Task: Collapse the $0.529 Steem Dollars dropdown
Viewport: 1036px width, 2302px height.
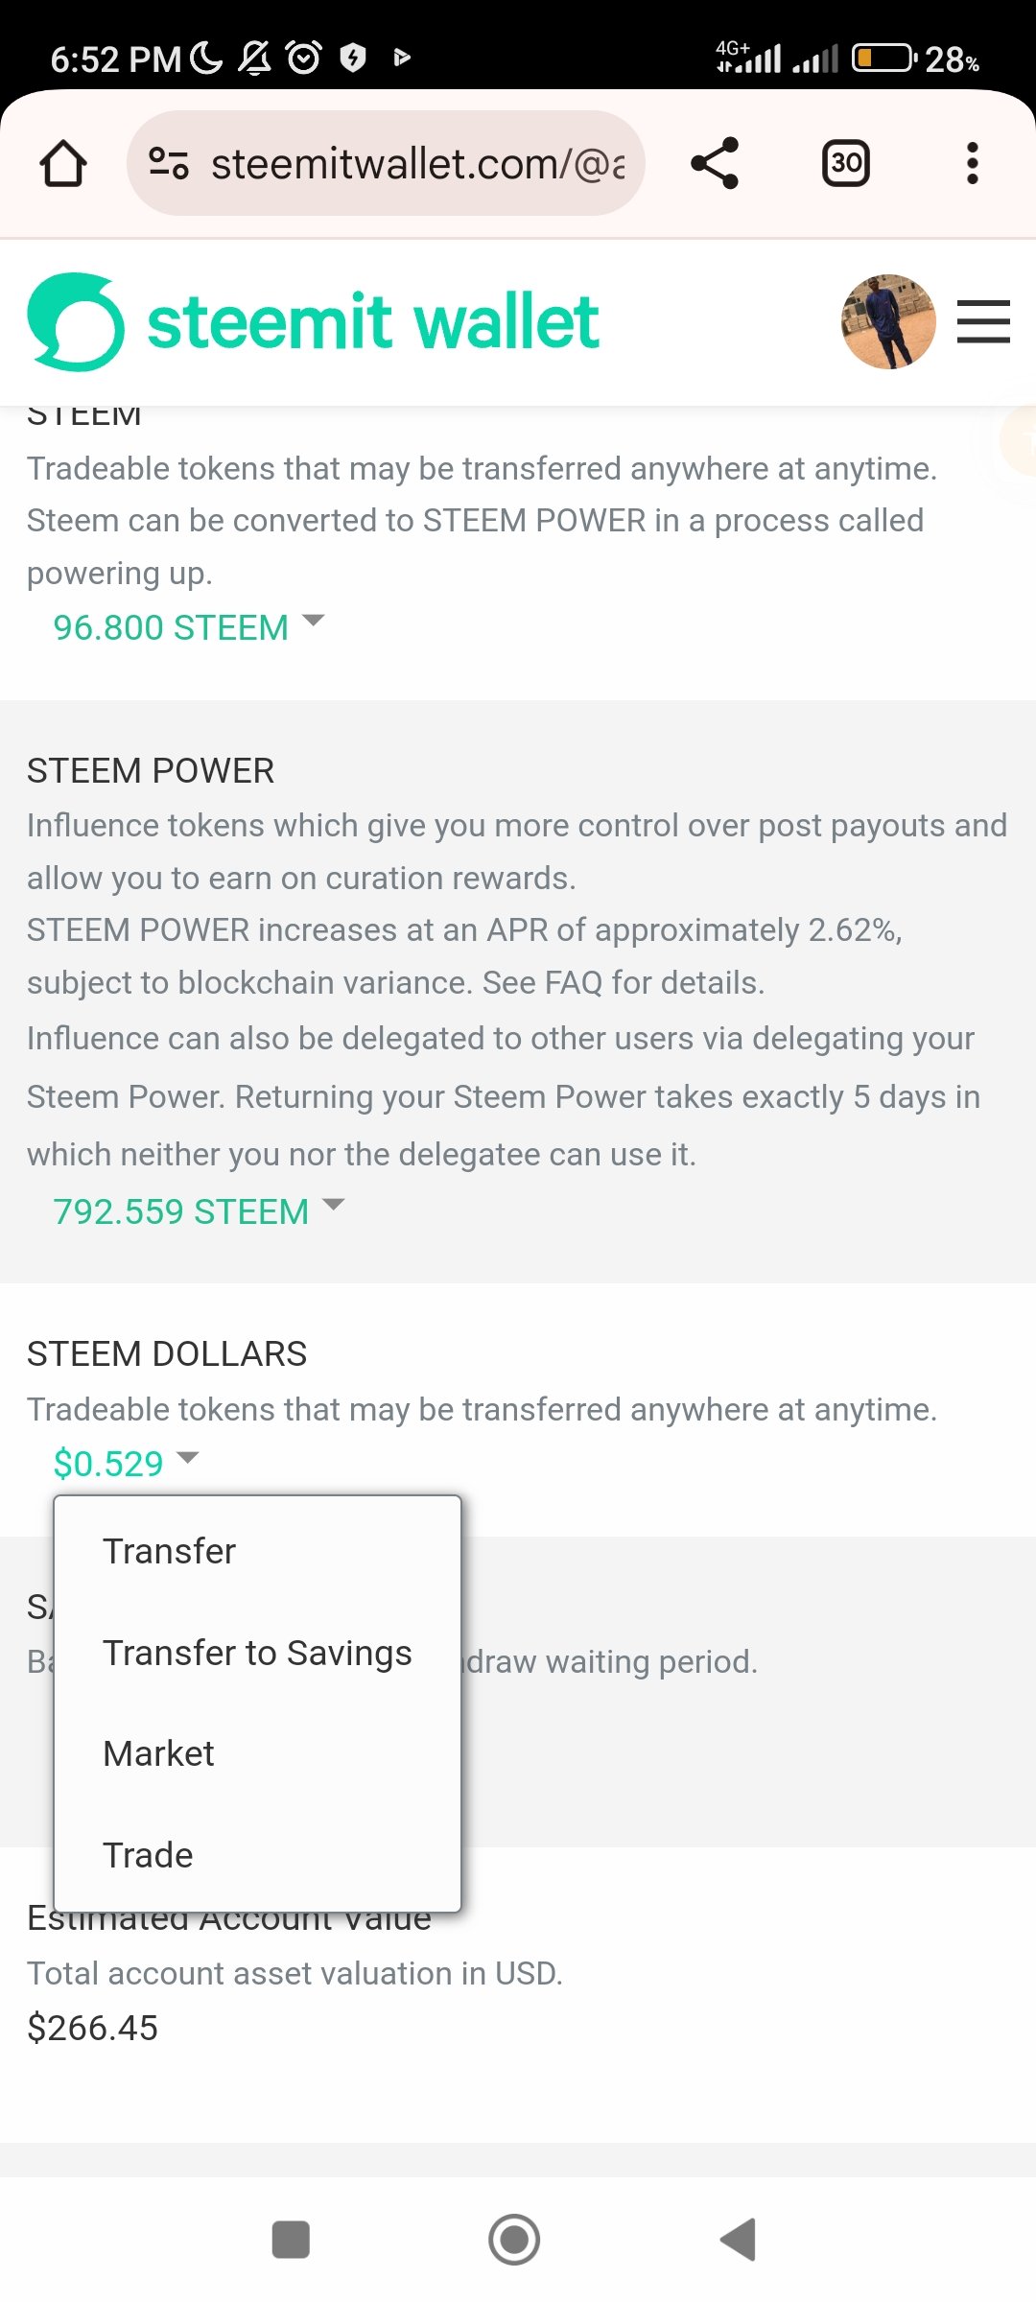Action: click(126, 1464)
